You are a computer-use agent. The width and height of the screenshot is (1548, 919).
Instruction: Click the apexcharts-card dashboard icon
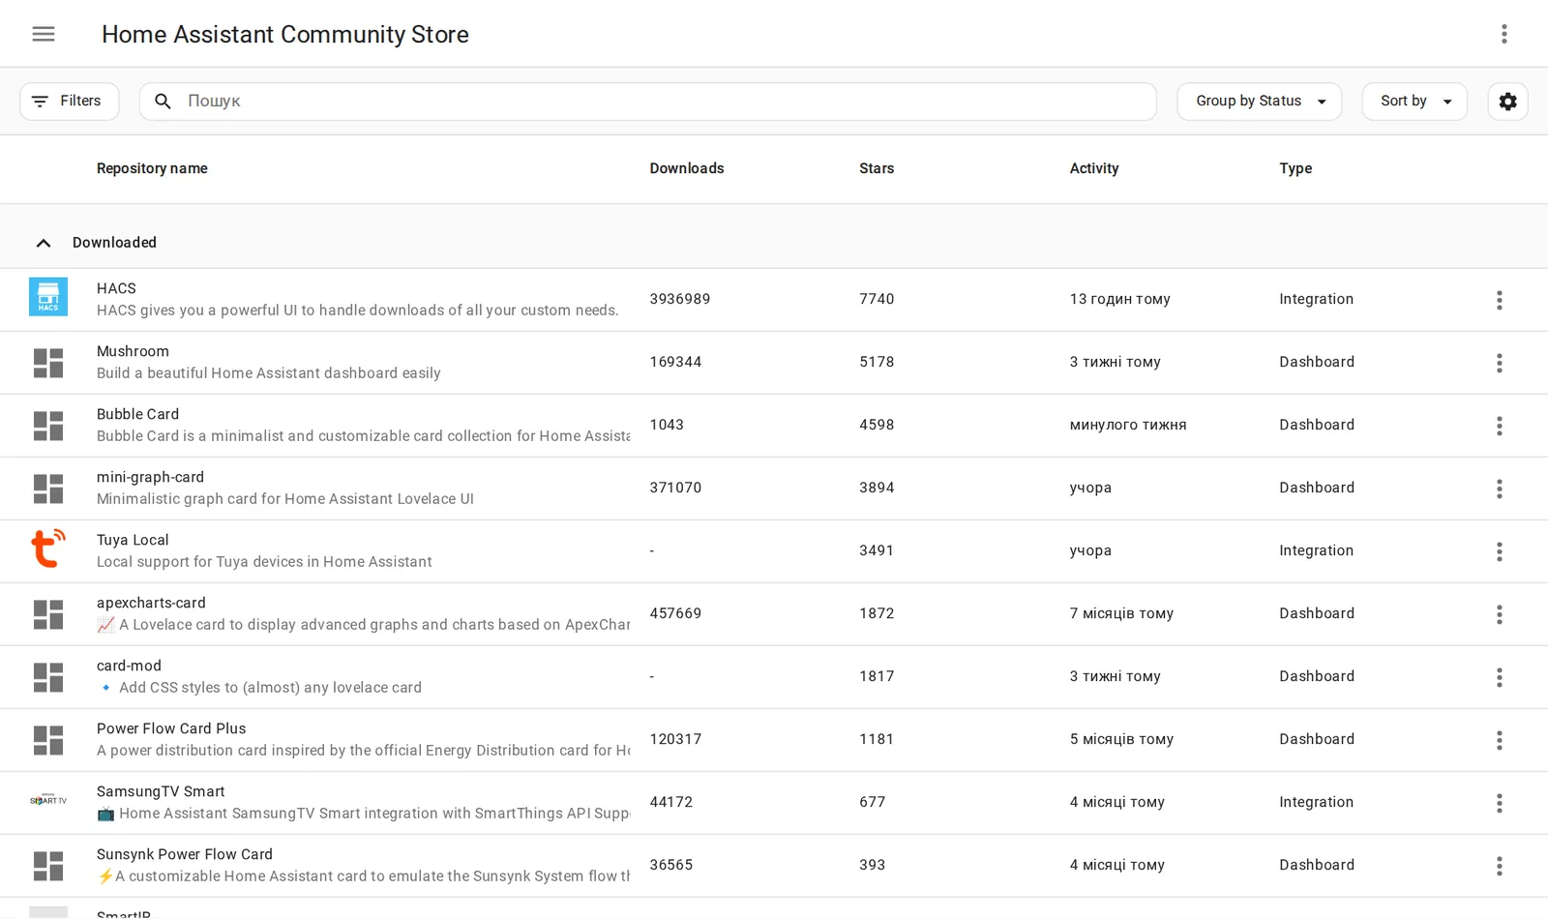pyautogui.click(x=48, y=614)
